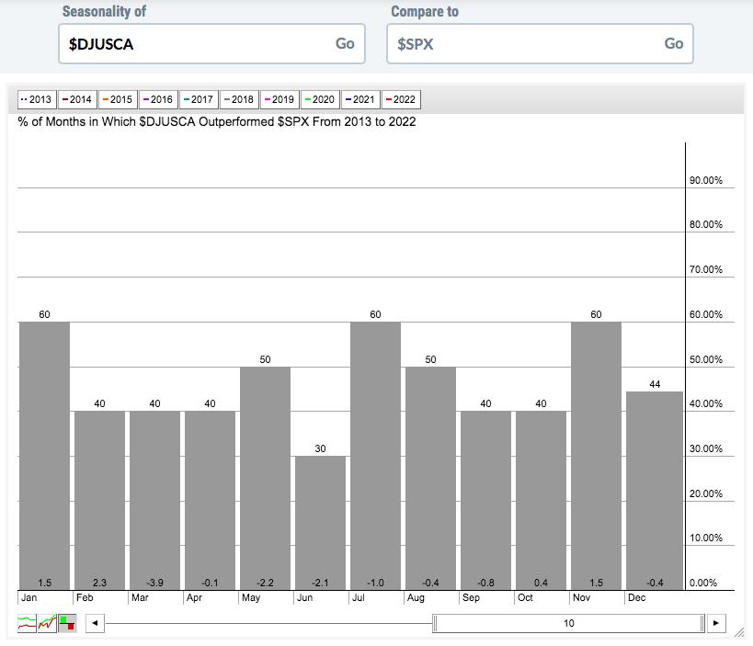Image resolution: width=753 pixels, height=646 pixels.
Task: Toggle the 2018 year legend button
Action: pos(238,99)
